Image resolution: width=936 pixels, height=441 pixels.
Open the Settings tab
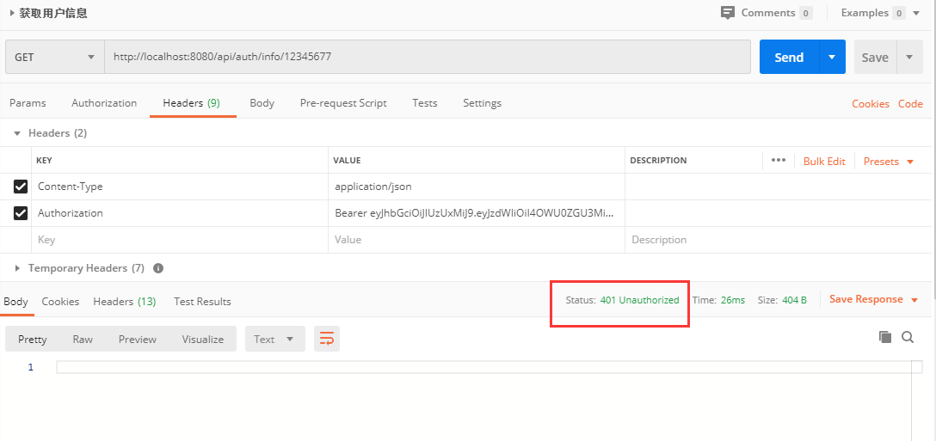coord(482,103)
